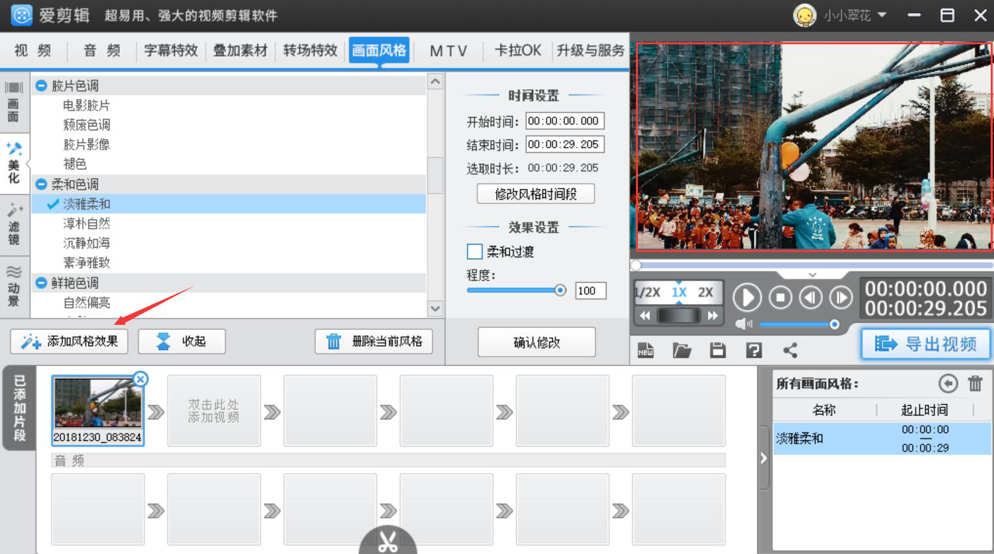Click the back arrow icon in 所有画面风格
994x554 pixels.
pyautogui.click(x=948, y=383)
